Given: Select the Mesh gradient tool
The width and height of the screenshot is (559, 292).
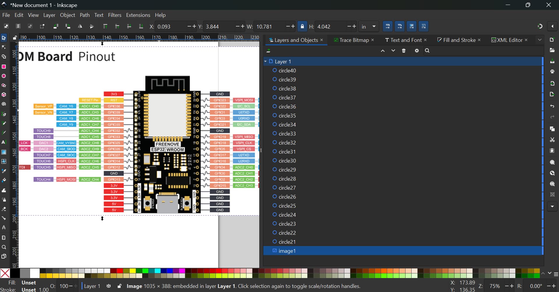Looking at the screenshot, I should coord(4,161).
